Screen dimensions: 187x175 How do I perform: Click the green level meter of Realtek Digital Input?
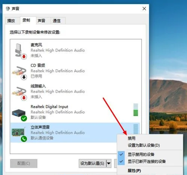pos(136,110)
